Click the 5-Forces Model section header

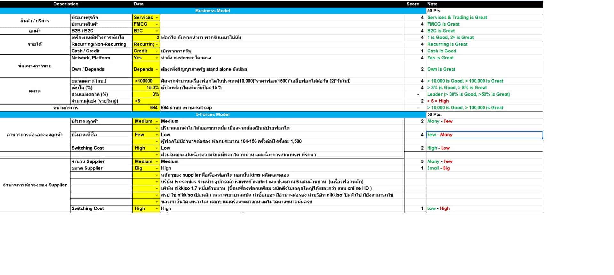tap(213, 114)
